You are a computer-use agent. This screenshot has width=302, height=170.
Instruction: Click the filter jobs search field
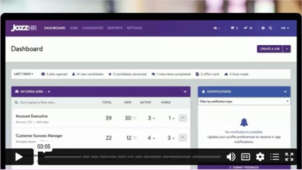(56, 103)
